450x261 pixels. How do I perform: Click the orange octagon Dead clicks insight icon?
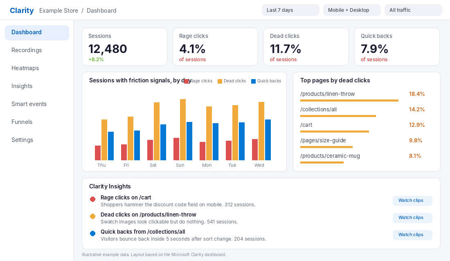pos(93,217)
